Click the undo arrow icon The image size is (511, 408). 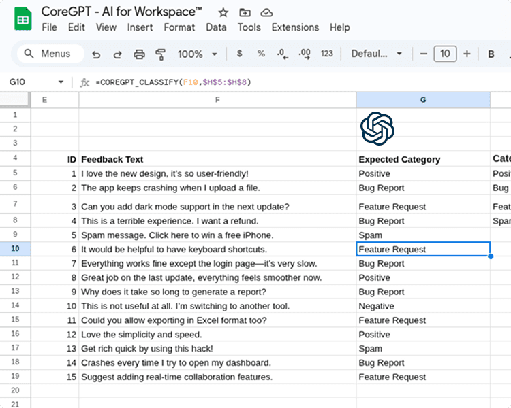(x=96, y=54)
